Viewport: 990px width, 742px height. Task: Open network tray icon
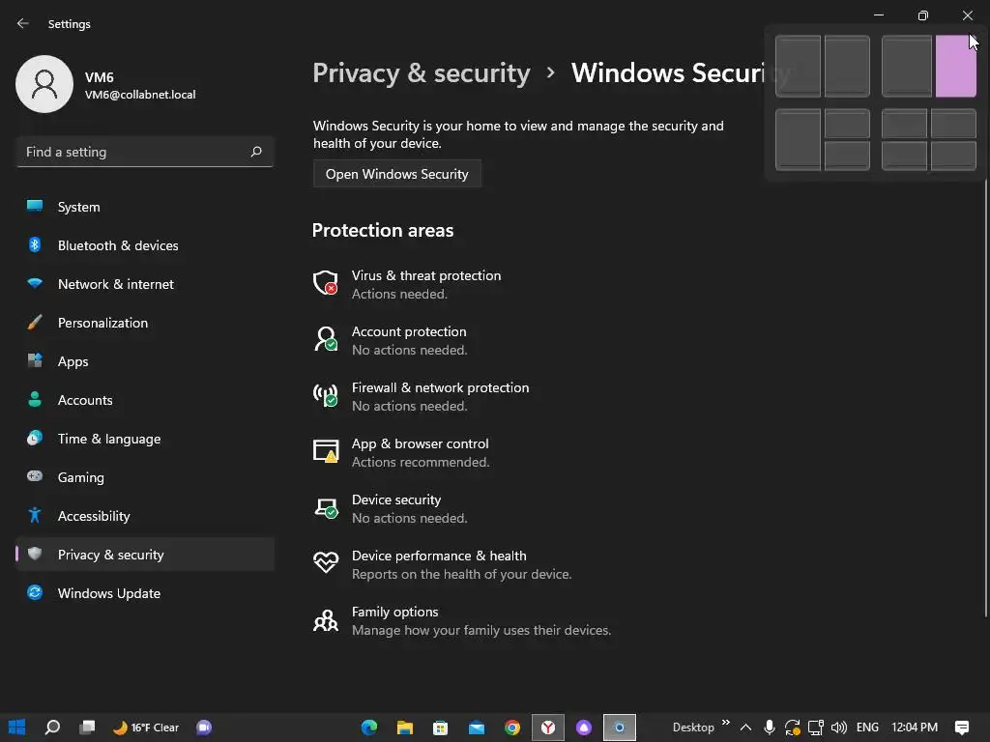tap(816, 728)
